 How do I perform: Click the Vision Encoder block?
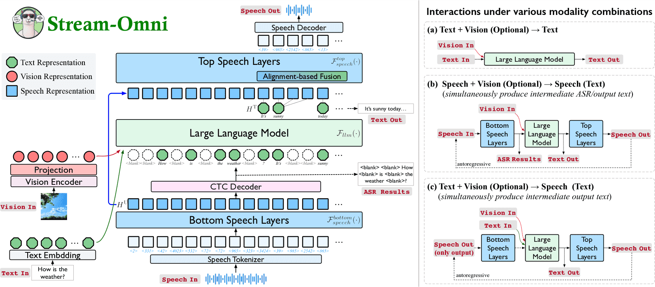coord(54,182)
